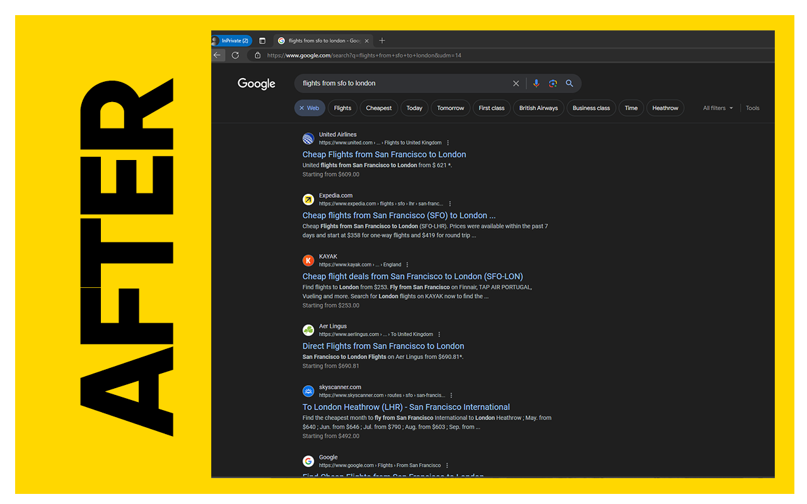The height and width of the screenshot is (504, 807).
Task: Click the Google logo
Action: (257, 84)
